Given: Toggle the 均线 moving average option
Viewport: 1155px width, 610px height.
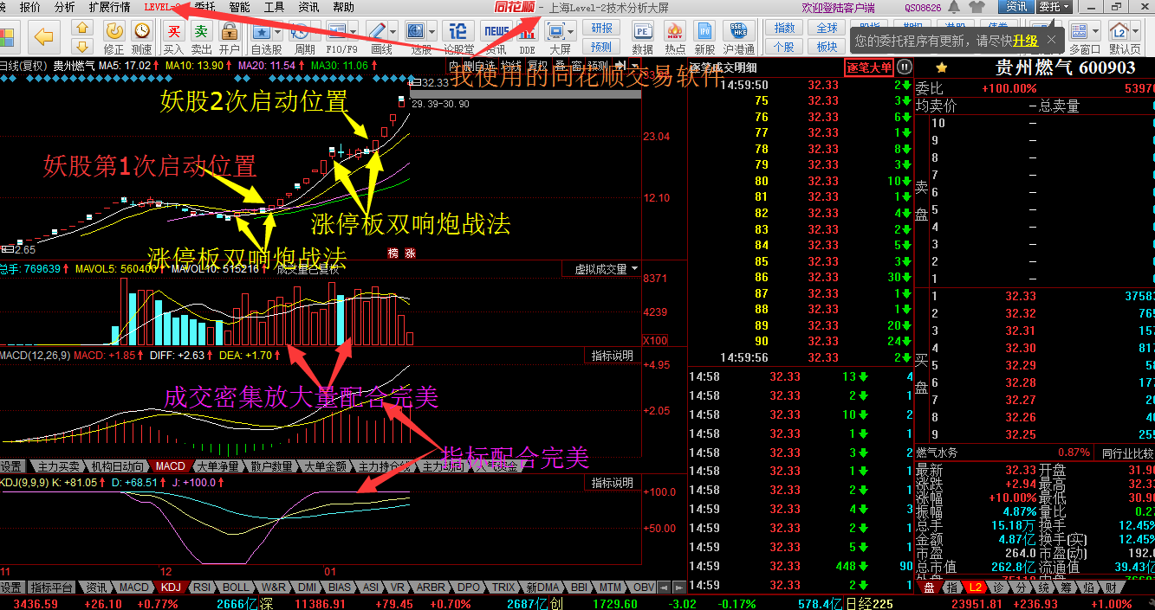Looking at the screenshot, I should 511,66.
